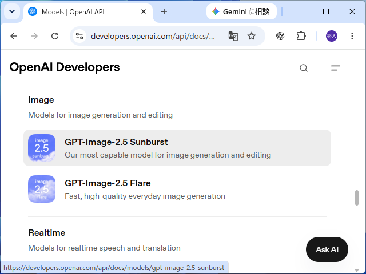The image size is (366, 274).
Task: Click 'Models for image generation and editing' text
Action: [x=101, y=115]
